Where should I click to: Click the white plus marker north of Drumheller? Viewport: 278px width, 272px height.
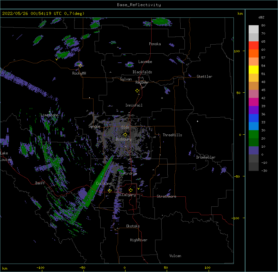pos(197,121)
